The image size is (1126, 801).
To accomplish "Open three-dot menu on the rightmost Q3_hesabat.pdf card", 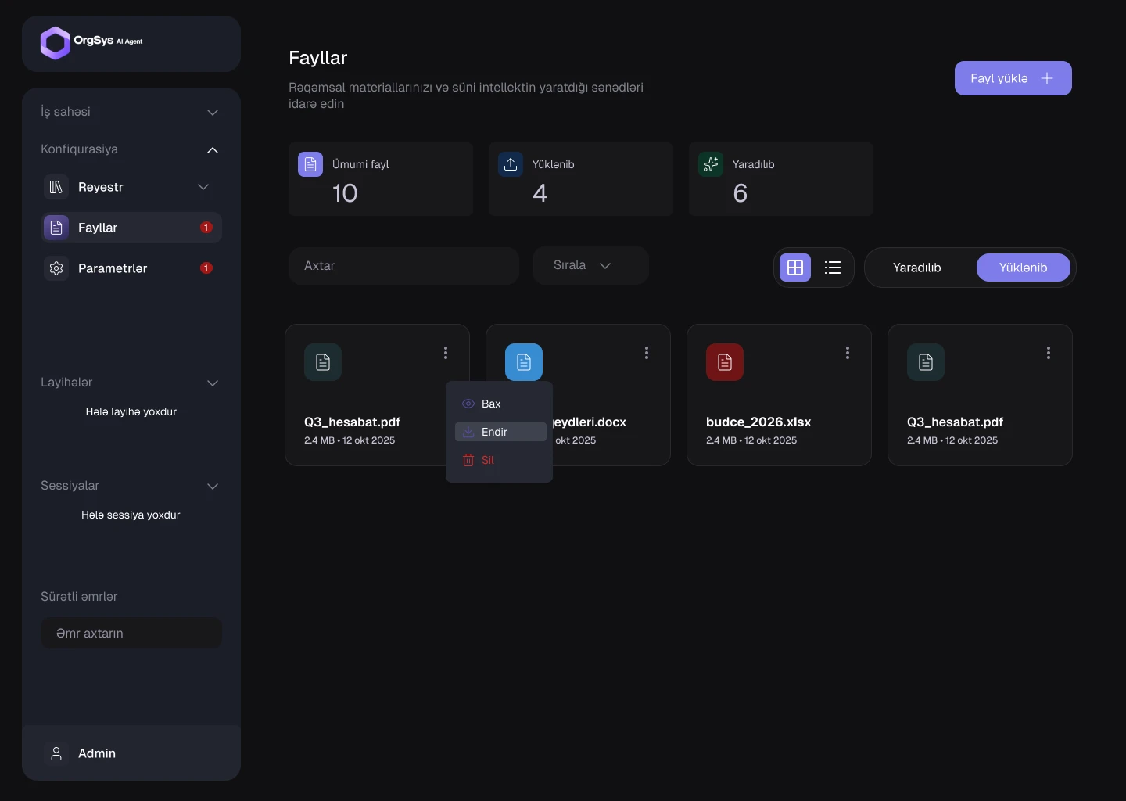I will 1049,353.
